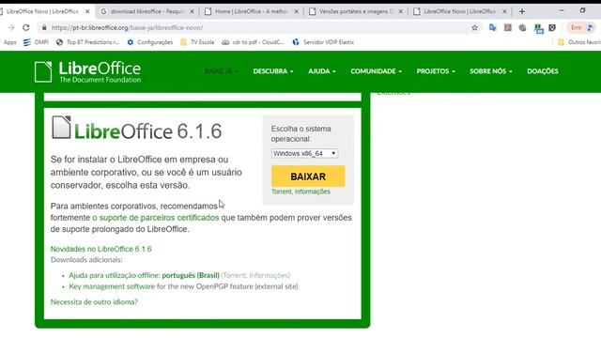Open the COMUNIDADE dropdown menu
The width and height of the screenshot is (601, 338).
click(376, 71)
